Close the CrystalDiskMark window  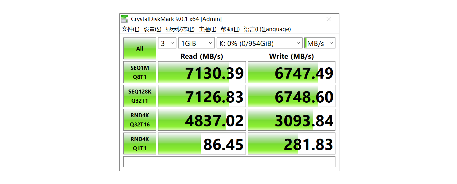click(x=328, y=19)
